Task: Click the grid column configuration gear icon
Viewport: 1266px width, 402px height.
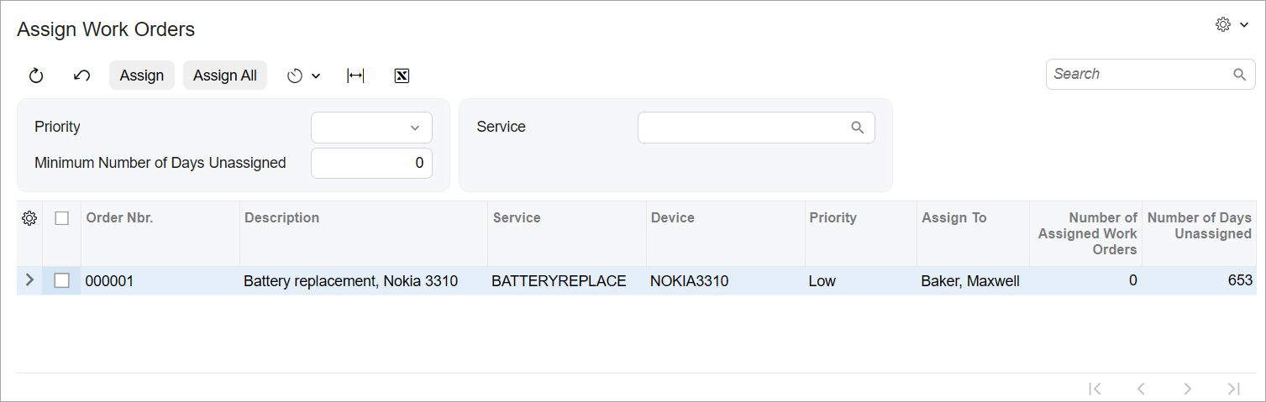Action: 29,218
